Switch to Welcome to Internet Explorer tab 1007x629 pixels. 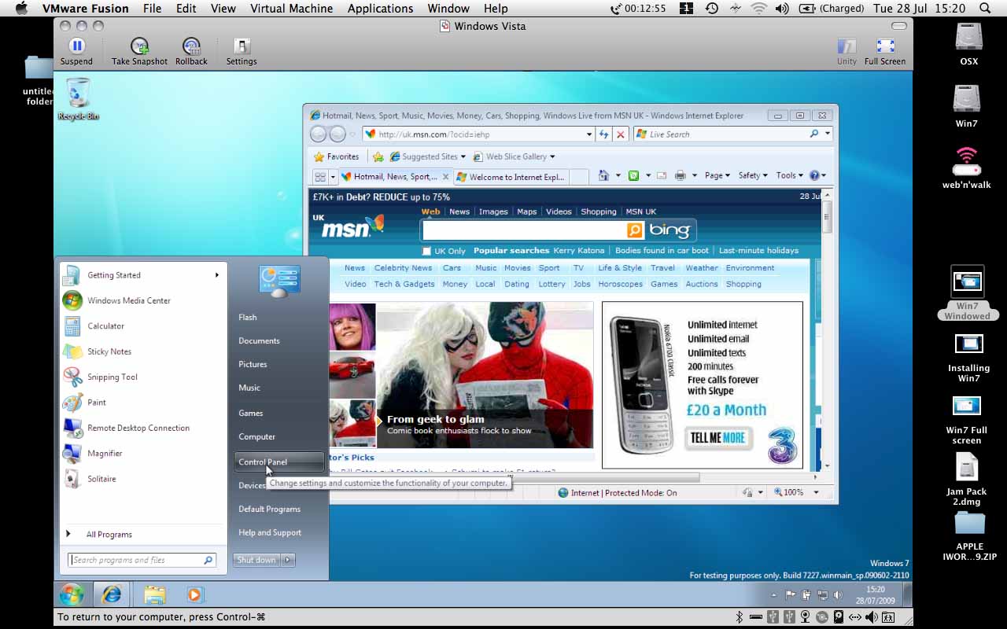pyautogui.click(x=516, y=177)
